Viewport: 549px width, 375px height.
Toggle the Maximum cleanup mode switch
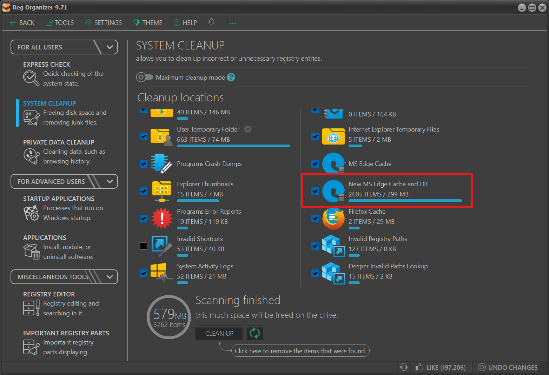pos(144,77)
